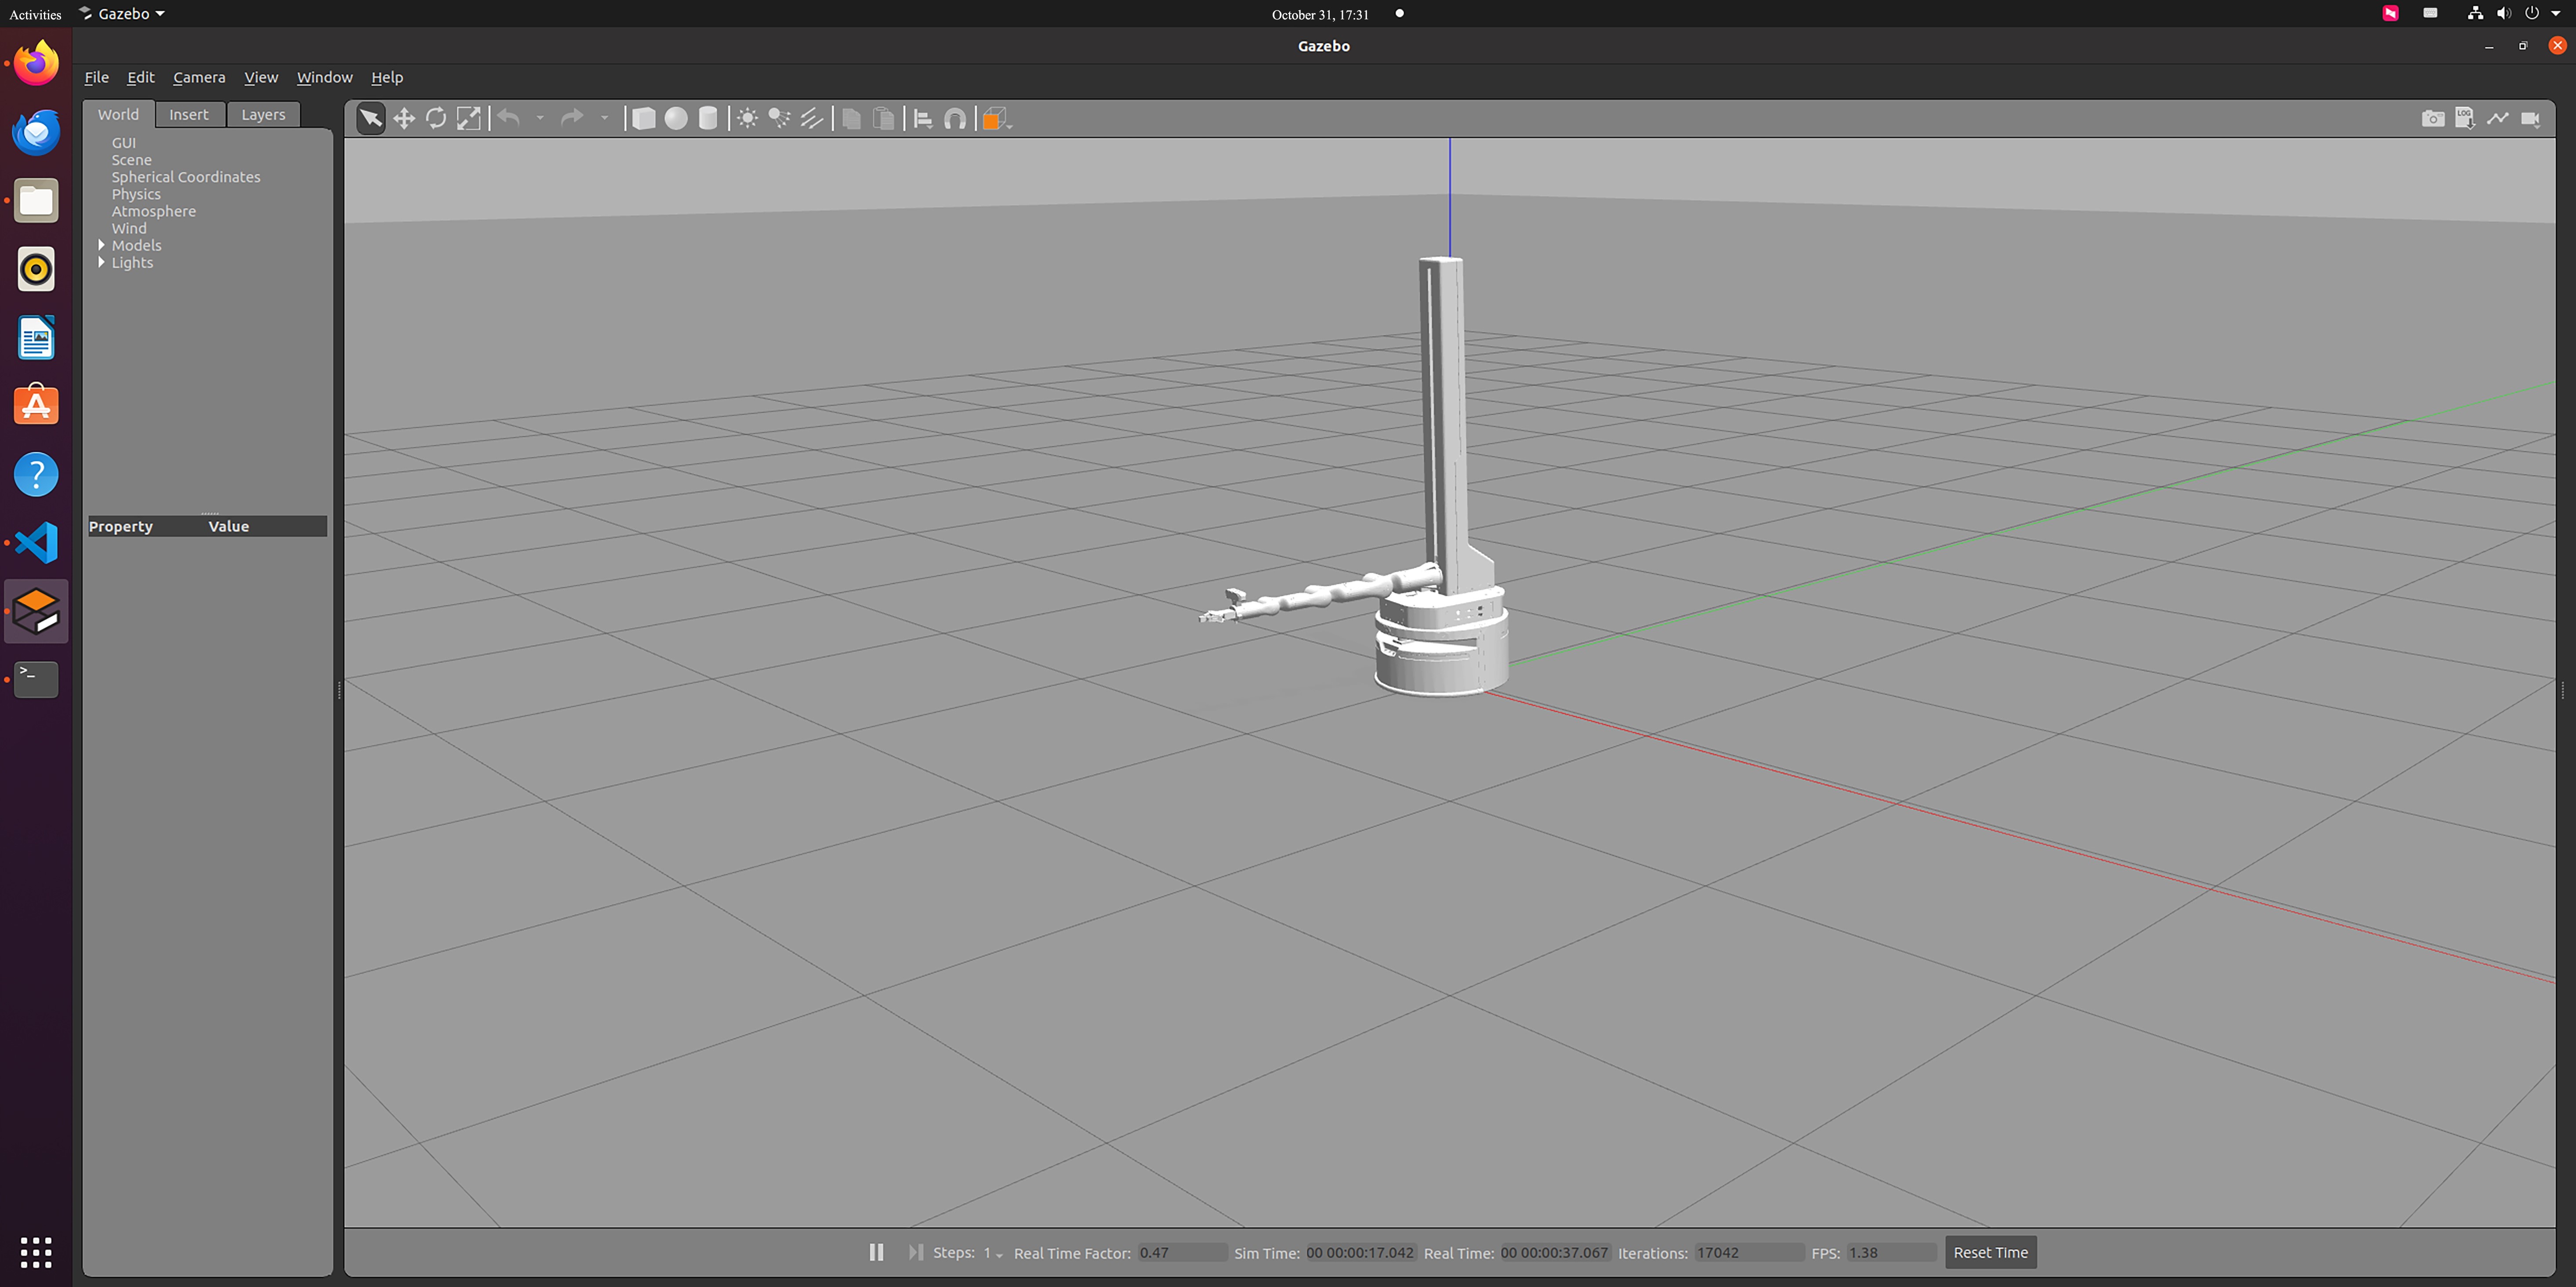Expand the Models tree item
Screen dimensions: 2576x1287
pyautogui.click(x=102, y=245)
